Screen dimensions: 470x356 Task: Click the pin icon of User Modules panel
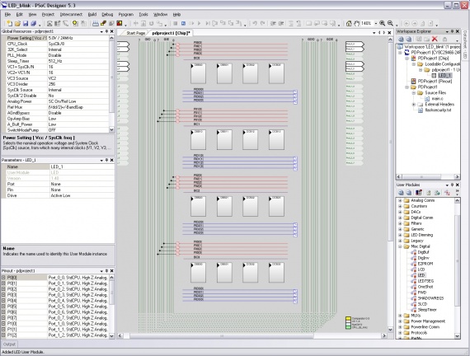tap(452, 185)
